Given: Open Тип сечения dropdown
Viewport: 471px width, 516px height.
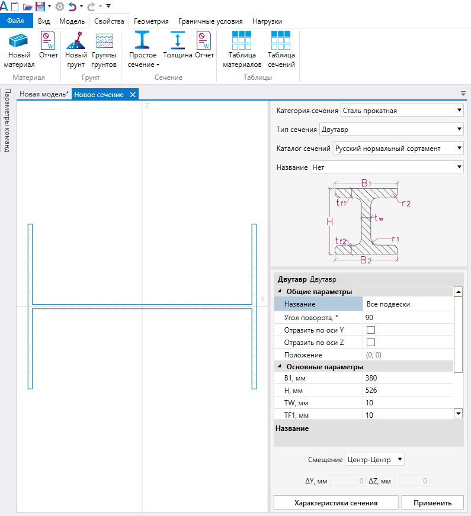Looking at the screenshot, I should pyautogui.click(x=391, y=130).
